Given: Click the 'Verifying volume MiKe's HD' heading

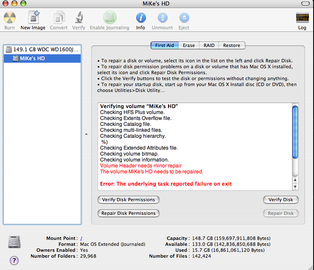Looking at the screenshot, I should 139,106.
